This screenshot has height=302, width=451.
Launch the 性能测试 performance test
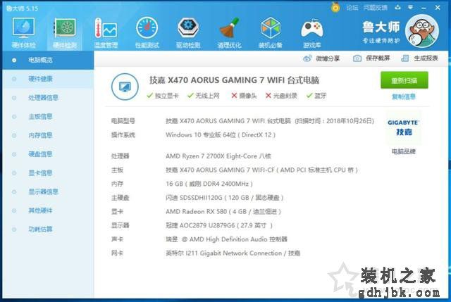click(147, 33)
